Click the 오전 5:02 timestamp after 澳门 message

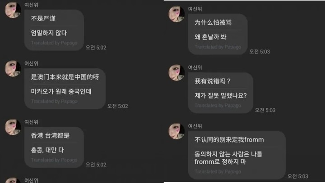click(117, 106)
